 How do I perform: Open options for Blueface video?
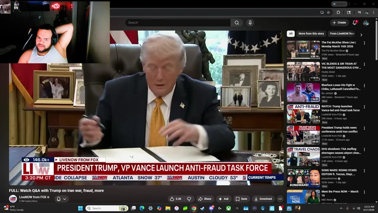[364, 85]
